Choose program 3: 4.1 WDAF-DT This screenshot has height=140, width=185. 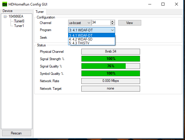[92, 35]
